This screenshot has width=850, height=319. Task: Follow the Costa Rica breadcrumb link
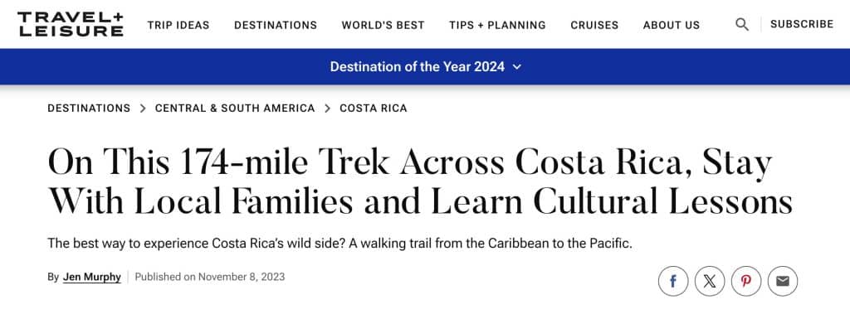[373, 109]
